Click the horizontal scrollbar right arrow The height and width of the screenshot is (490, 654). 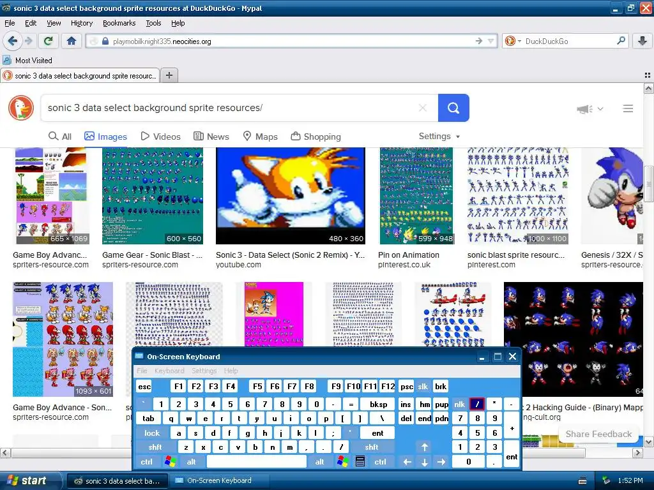[x=638, y=452]
